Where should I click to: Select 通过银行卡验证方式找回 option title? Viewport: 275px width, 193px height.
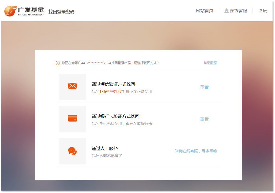(115, 116)
